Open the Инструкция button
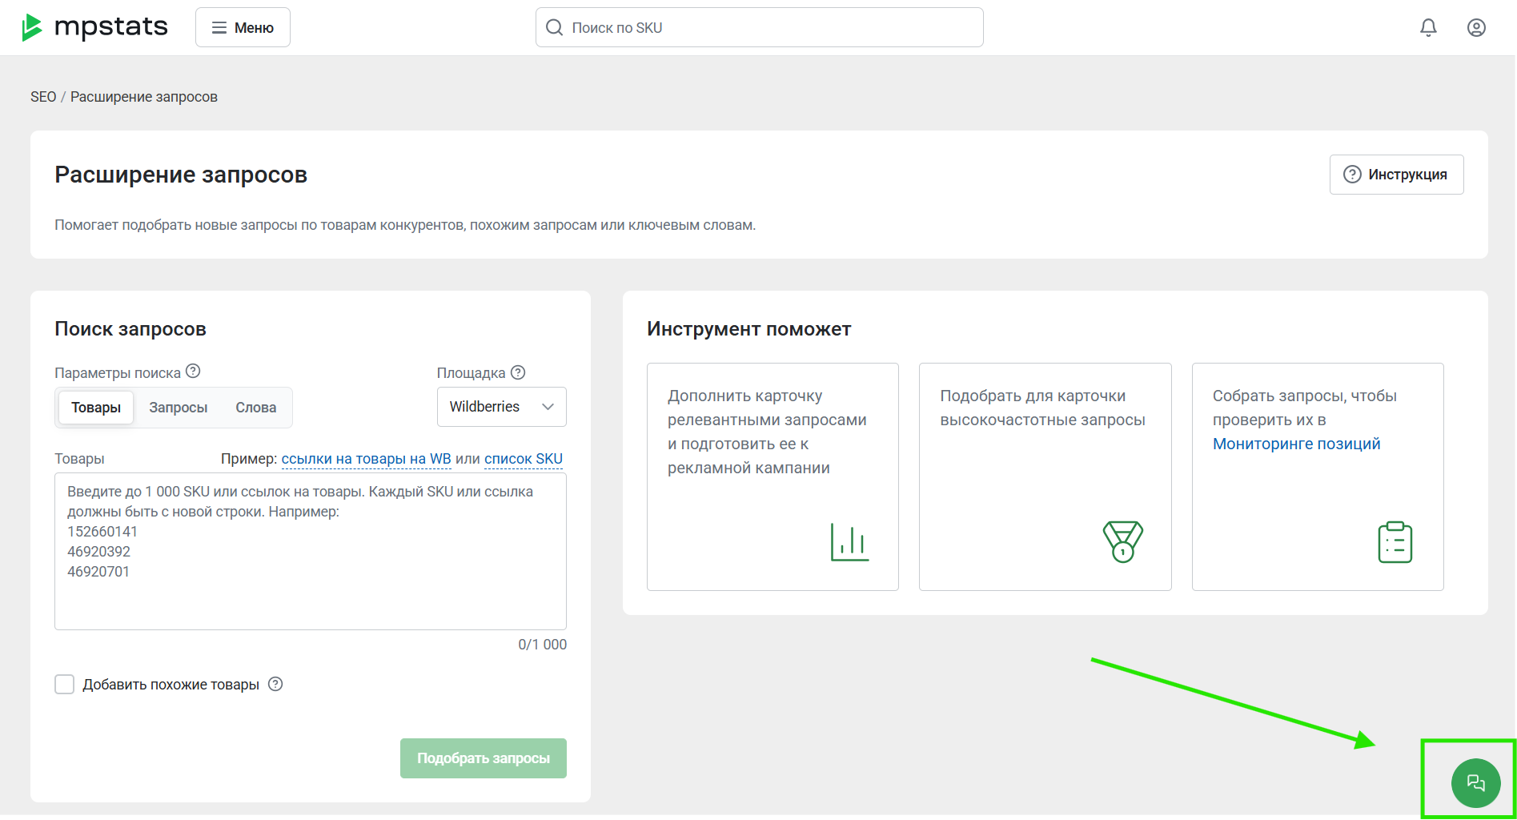 click(1396, 175)
